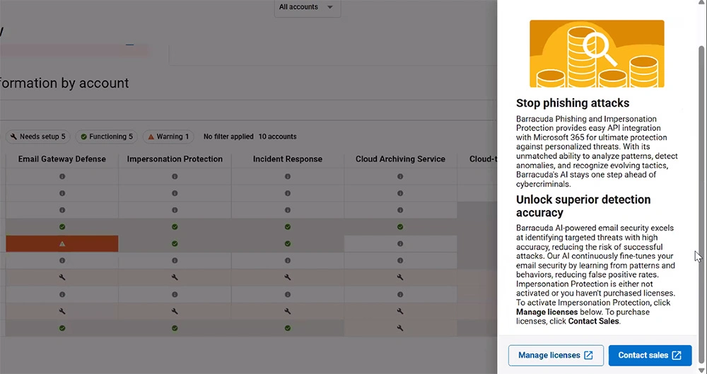Click the Cloud Archiving info icon in the warning row
The height and width of the screenshot is (374, 707).
tap(400, 244)
